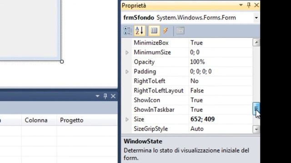Select the ShowInTaskbar True value
Viewport: 291px width, 163px height.
[196, 110]
